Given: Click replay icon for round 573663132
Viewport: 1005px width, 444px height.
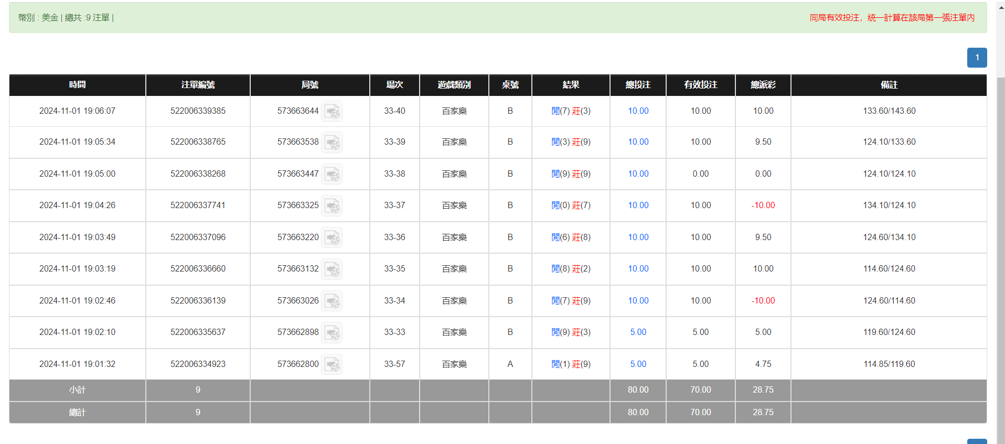Looking at the screenshot, I should pyautogui.click(x=332, y=269).
